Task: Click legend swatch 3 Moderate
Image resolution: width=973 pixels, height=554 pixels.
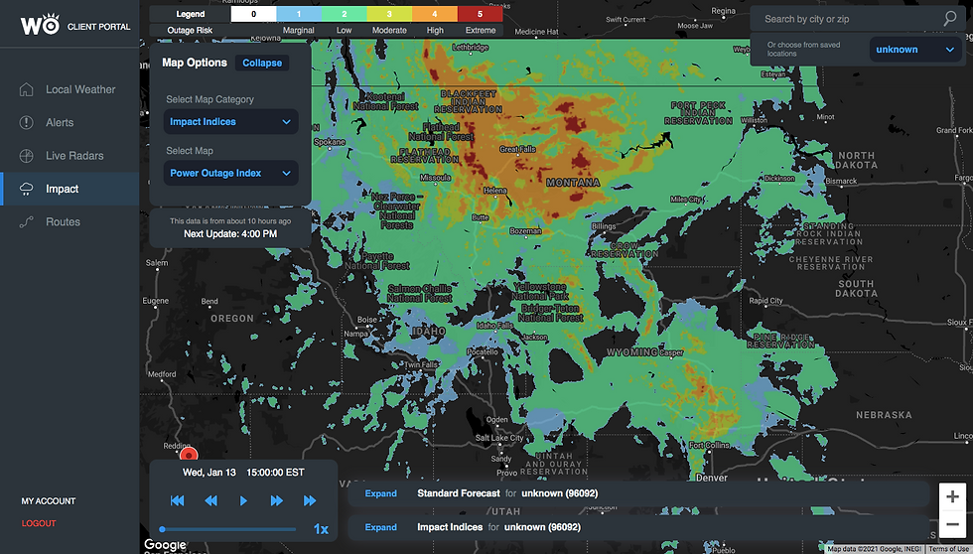Action: (x=389, y=14)
